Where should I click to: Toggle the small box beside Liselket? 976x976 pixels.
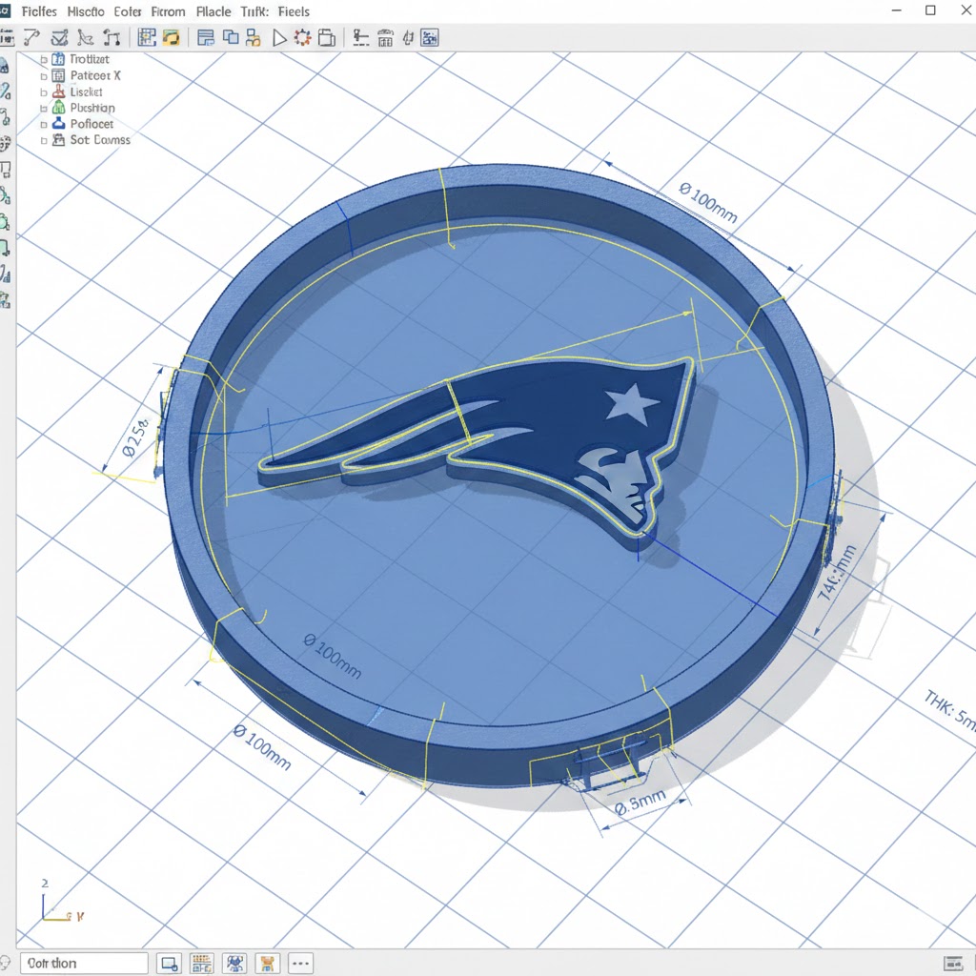(x=44, y=92)
